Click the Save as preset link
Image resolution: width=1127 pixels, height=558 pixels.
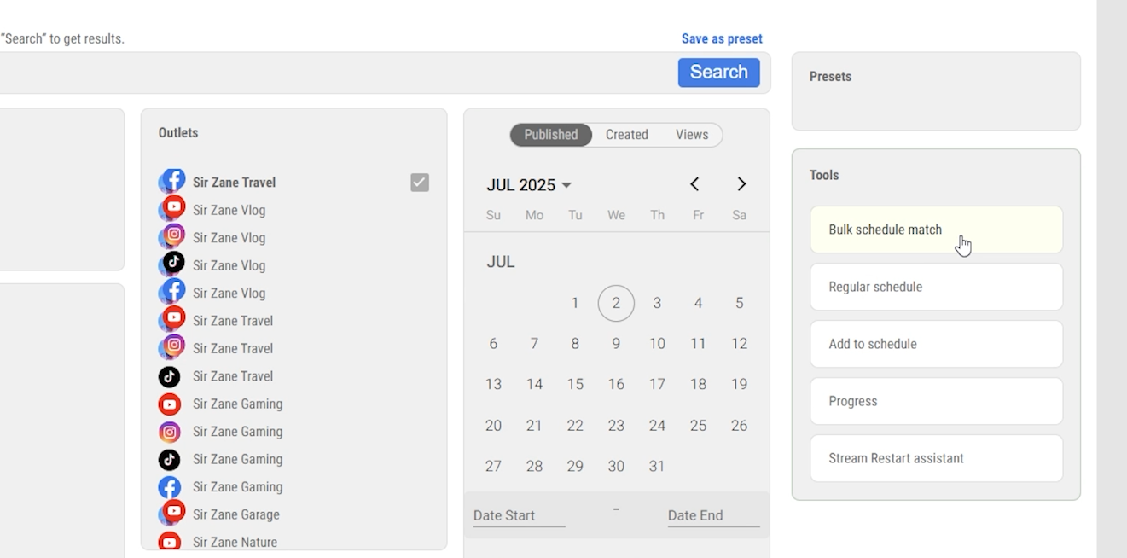tap(722, 38)
